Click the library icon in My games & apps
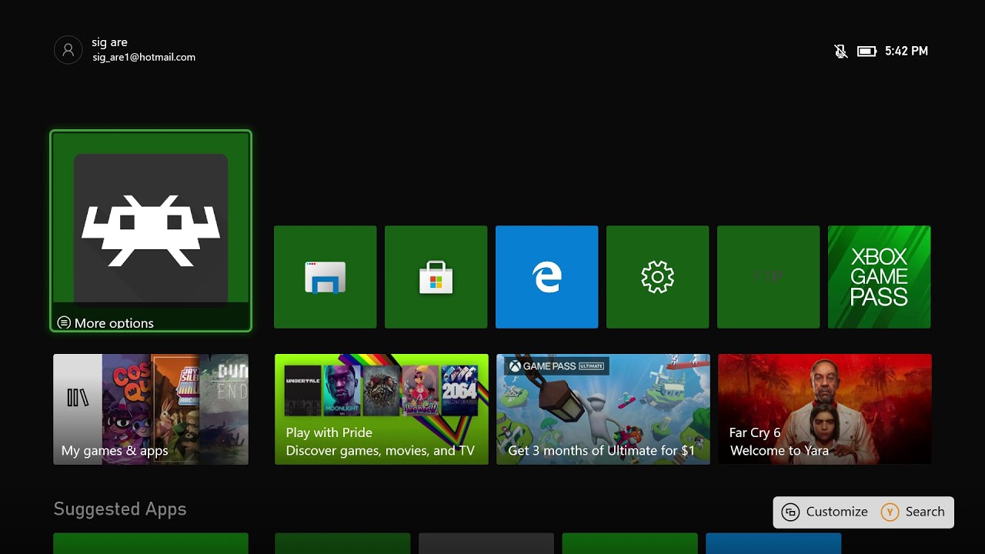Image resolution: width=985 pixels, height=554 pixels. coord(78,397)
